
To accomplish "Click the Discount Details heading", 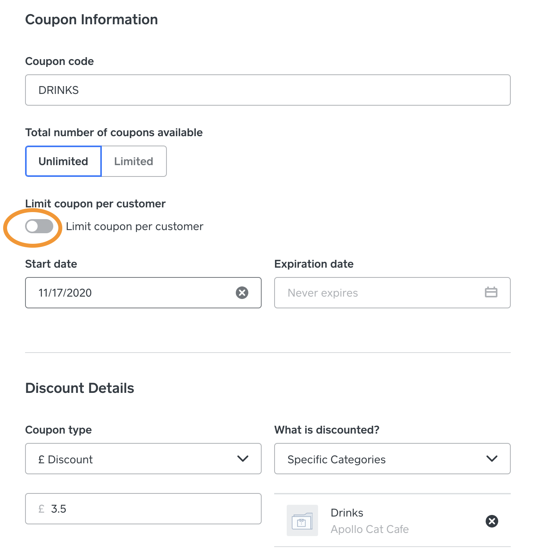I will coord(80,388).
